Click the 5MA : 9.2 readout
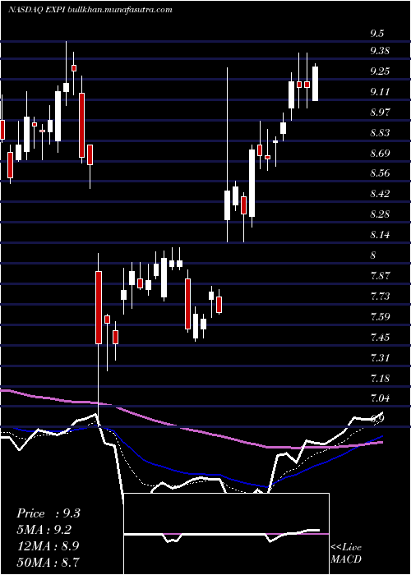Viewport: 411px width, 575px height. tap(44, 530)
